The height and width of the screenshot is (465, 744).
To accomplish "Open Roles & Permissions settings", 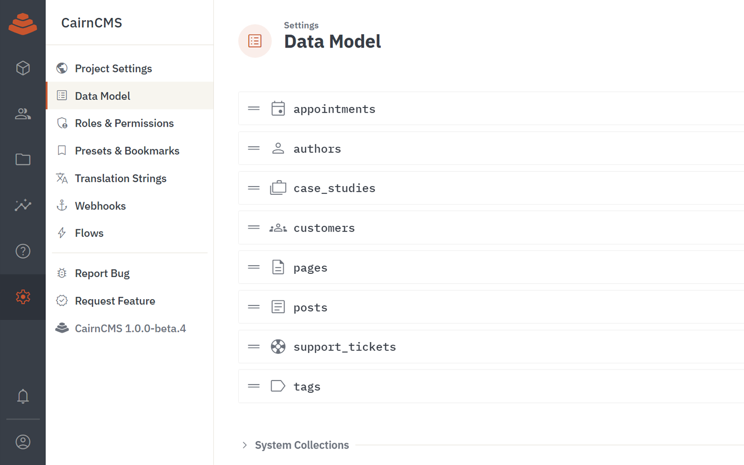I will pos(130,123).
